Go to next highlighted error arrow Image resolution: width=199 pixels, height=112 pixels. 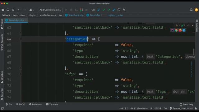coord(192,26)
